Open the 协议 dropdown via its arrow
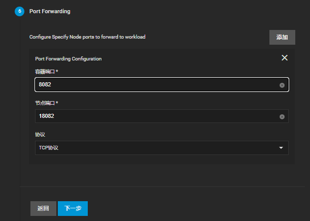Screen dimensions: 310x221 coord(281,148)
